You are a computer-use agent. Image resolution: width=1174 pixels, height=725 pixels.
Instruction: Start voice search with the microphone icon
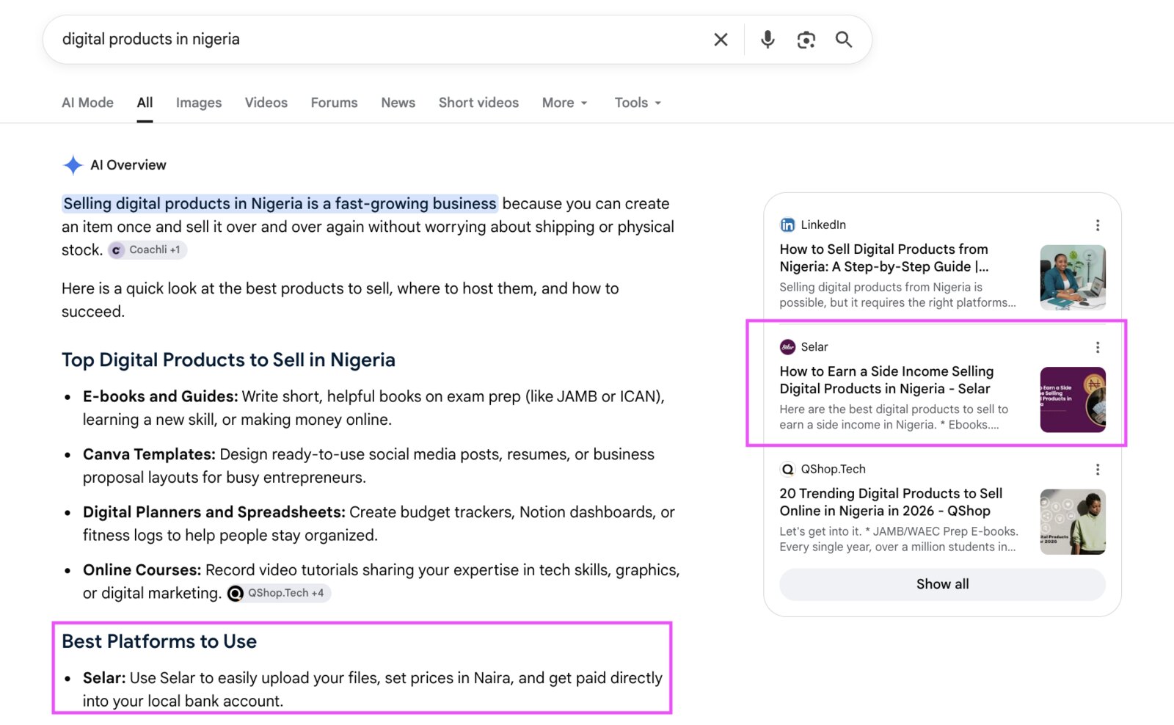[768, 40]
